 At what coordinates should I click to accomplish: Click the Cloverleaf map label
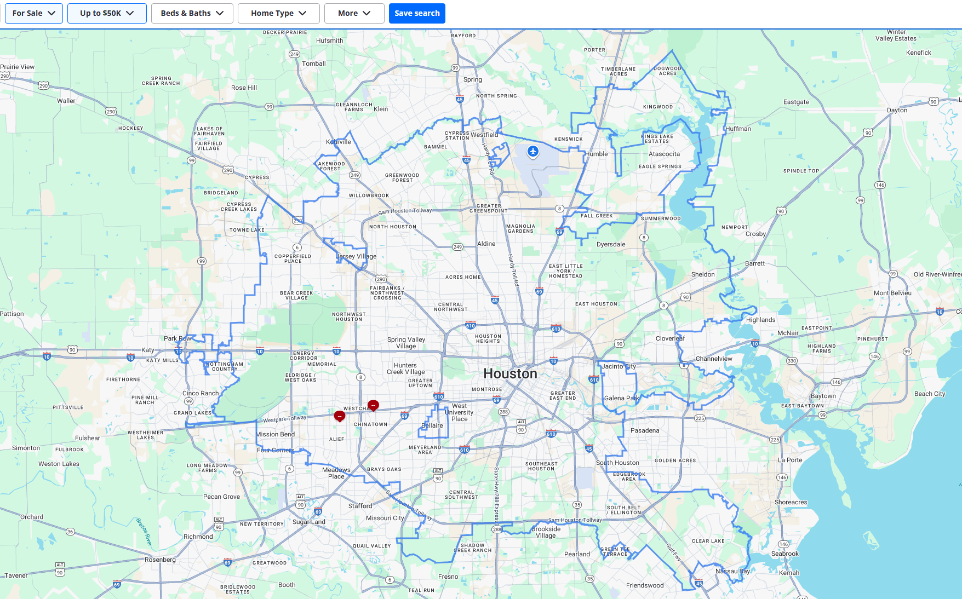click(671, 338)
